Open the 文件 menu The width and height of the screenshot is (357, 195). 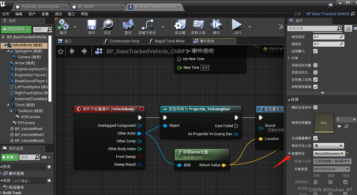(x=6, y=14)
